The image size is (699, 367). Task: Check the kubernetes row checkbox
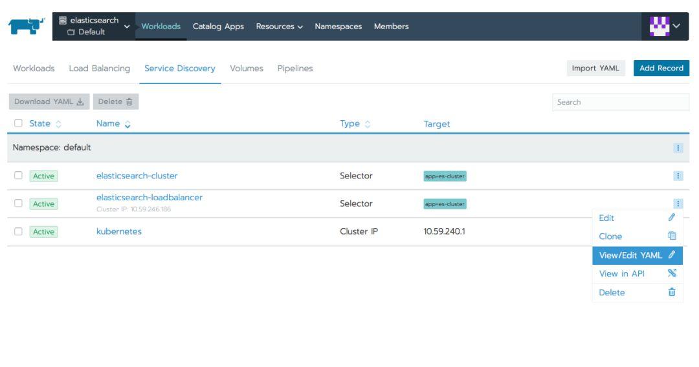[x=18, y=231]
